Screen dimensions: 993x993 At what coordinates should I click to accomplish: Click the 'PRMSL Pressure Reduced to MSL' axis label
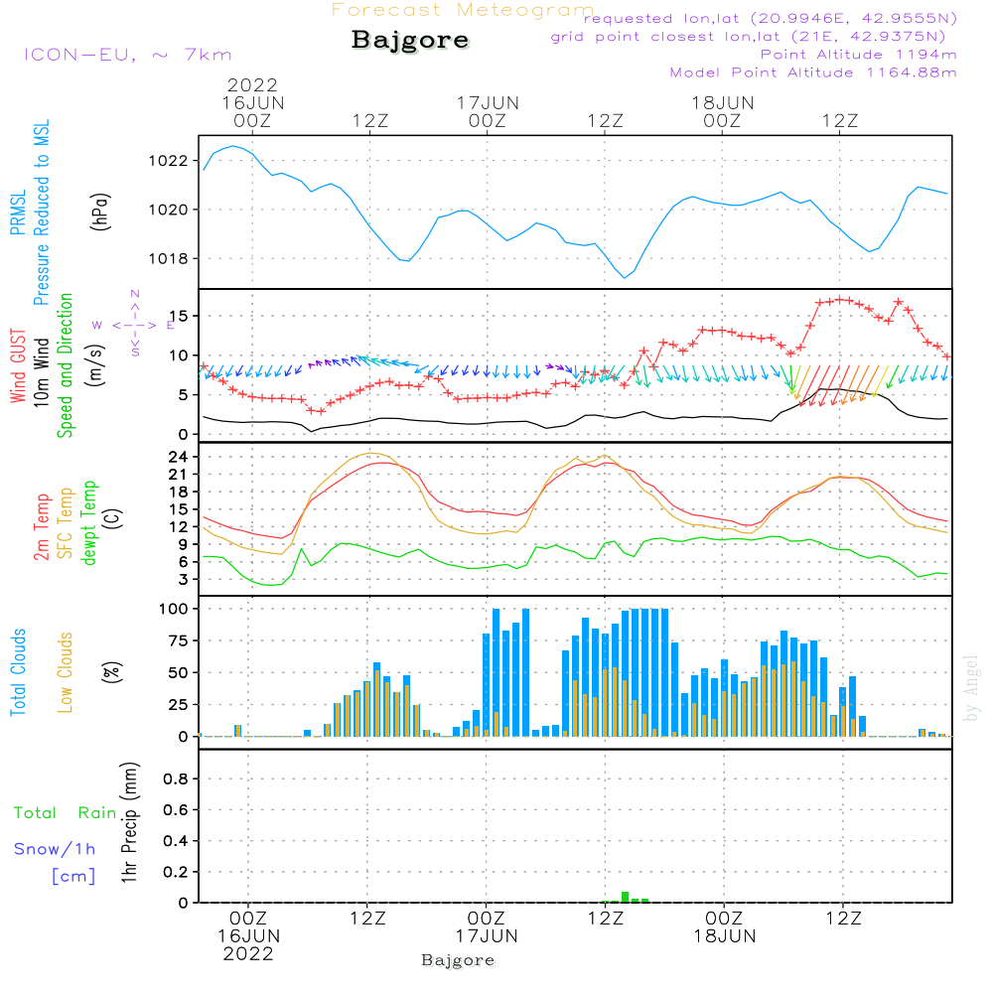30,213
